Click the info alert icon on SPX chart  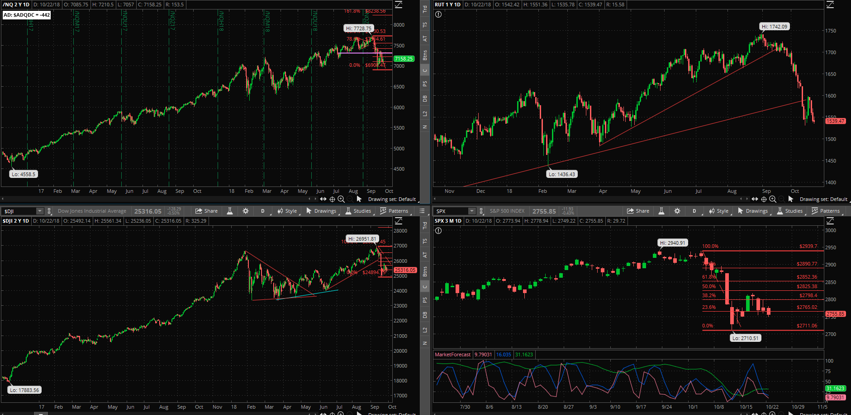coord(438,231)
